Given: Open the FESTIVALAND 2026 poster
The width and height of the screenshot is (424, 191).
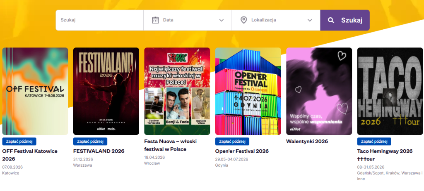Looking at the screenshot, I should click(x=106, y=91).
